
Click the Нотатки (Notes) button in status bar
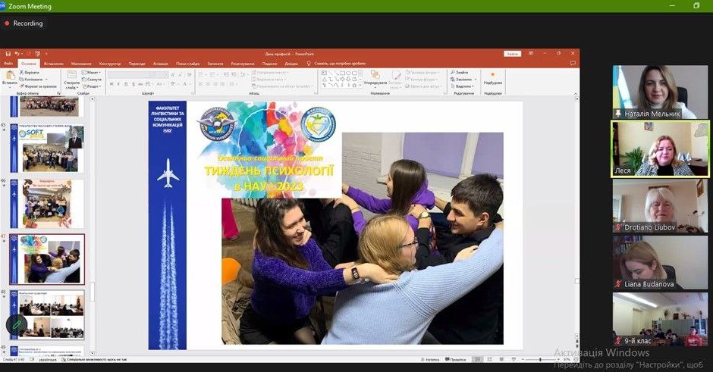tap(430, 359)
